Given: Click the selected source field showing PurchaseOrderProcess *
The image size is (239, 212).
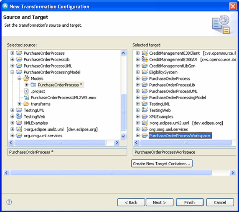Looking at the screenshot, I should (x=67, y=152).
